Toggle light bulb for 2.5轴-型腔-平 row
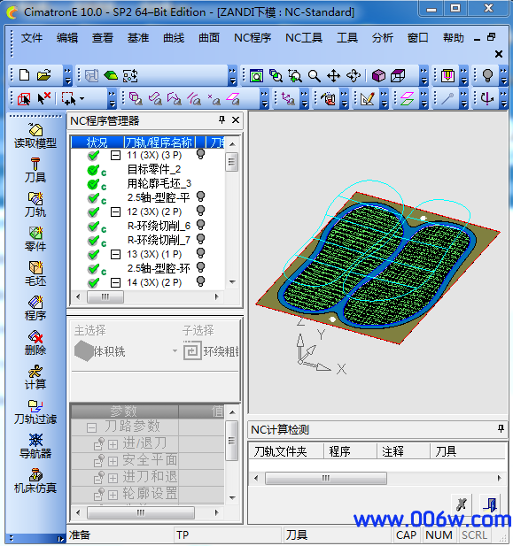Screen dimensions: 513x546 pyautogui.click(x=200, y=196)
